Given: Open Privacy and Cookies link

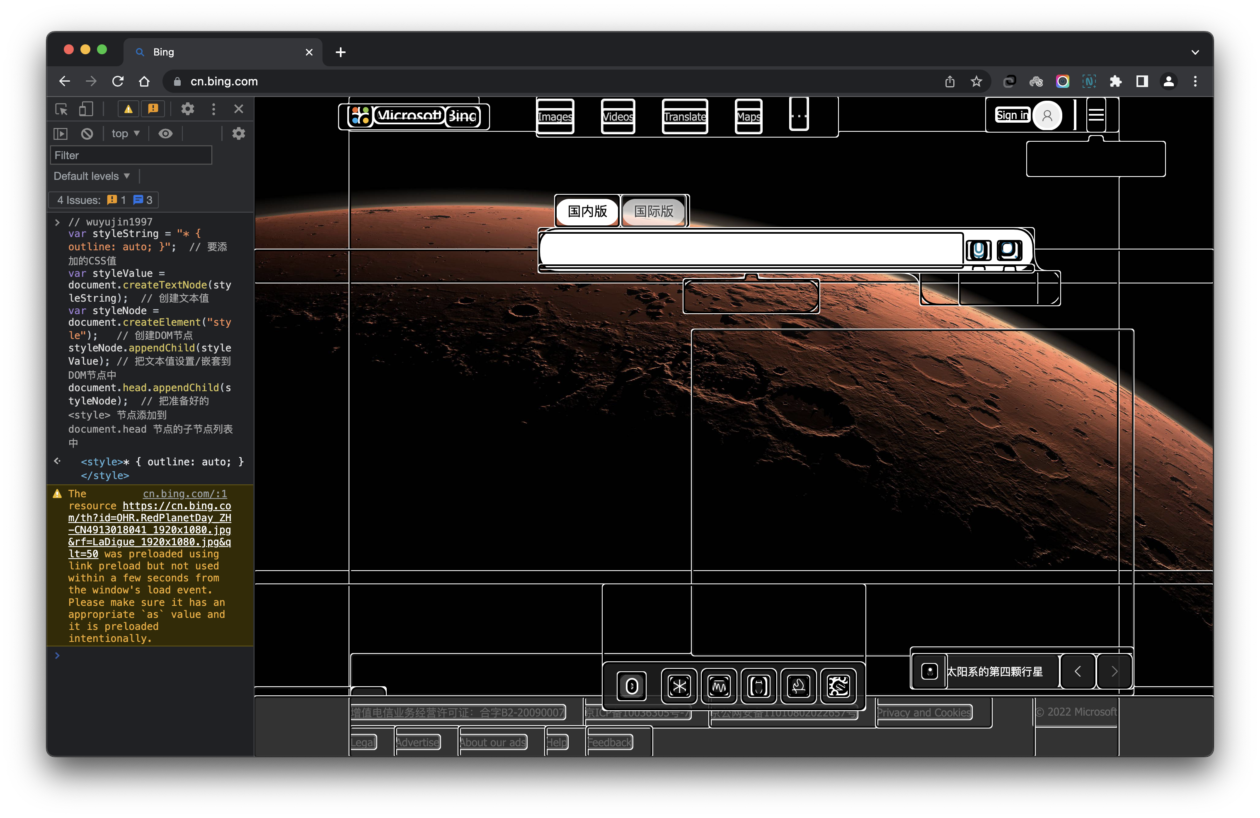Looking at the screenshot, I should click(x=924, y=713).
